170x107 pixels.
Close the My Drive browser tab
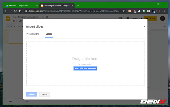click(x=37, y=6)
